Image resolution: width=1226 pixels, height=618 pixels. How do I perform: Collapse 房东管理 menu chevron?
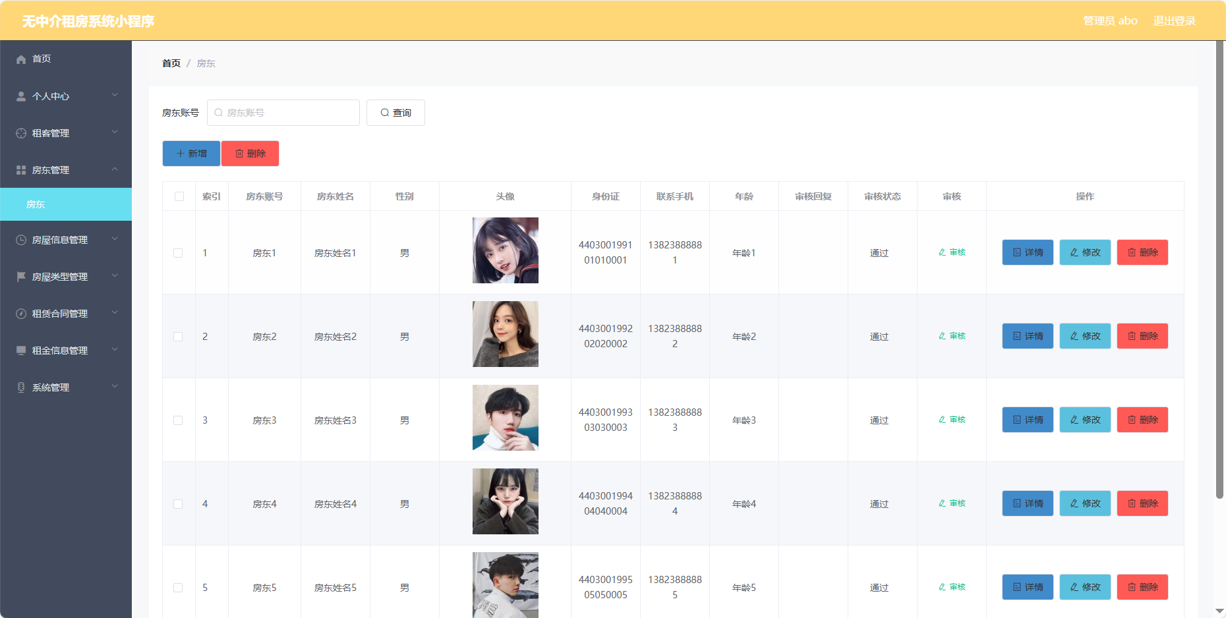point(115,169)
